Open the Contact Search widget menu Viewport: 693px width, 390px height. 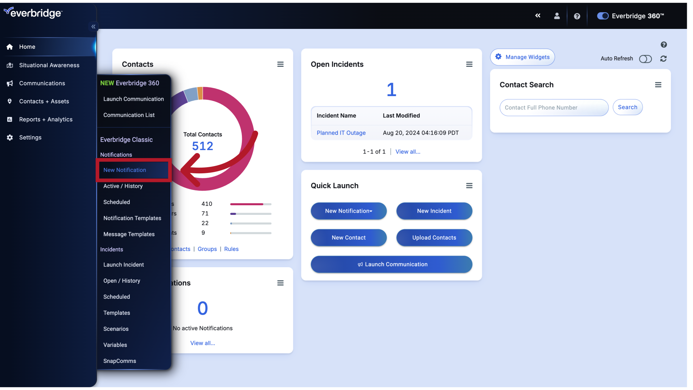click(658, 85)
